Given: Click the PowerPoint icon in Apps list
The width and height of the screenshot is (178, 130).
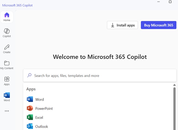Looking at the screenshot, I should pos(30,108).
